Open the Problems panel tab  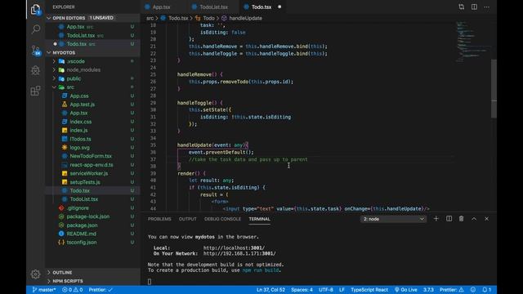point(159,219)
